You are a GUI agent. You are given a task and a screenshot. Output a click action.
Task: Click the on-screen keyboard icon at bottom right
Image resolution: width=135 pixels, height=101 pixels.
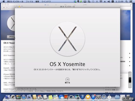131,99
